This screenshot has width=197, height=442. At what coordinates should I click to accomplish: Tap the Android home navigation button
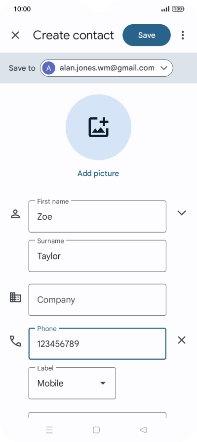coord(96,430)
